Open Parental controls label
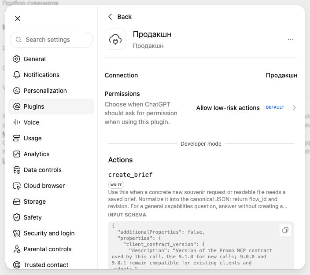 click(x=48, y=249)
